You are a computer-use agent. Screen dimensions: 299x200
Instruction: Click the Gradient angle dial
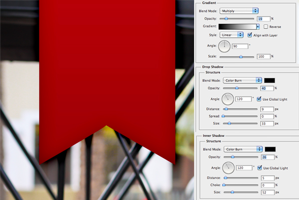(x=224, y=46)
